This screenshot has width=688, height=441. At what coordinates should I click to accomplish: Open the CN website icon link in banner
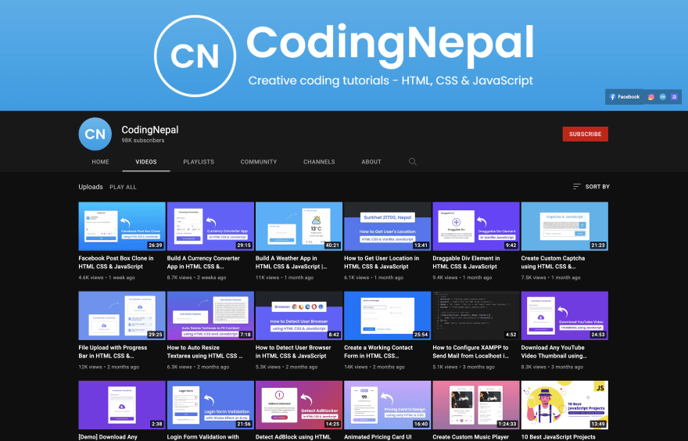(662, 97)
